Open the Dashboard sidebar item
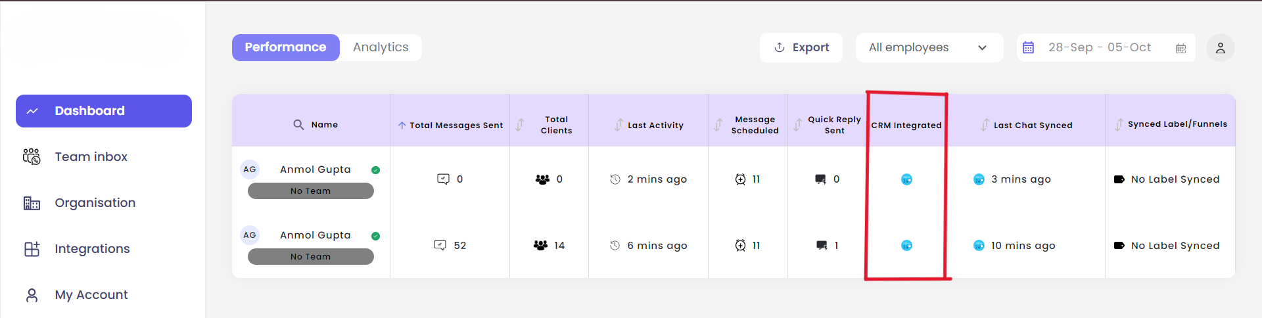Viewport: 1262px width, 318px height. point(104,111)
